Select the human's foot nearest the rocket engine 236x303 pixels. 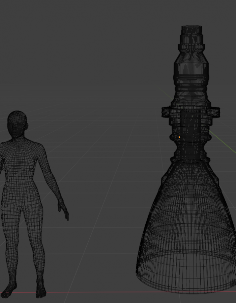point(41,292)
